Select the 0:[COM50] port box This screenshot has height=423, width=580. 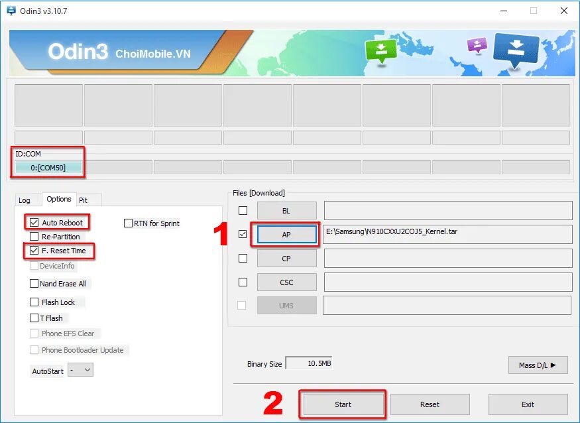coord(48,168)
